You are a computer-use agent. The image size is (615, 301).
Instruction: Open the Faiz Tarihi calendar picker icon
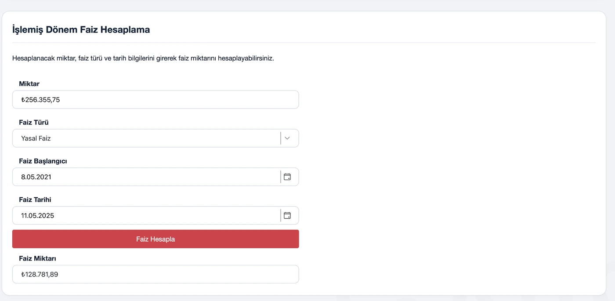coord(287,215)
